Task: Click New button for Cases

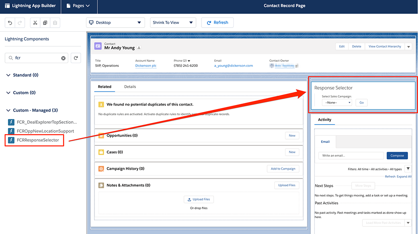Action: (x=292, y=152)
